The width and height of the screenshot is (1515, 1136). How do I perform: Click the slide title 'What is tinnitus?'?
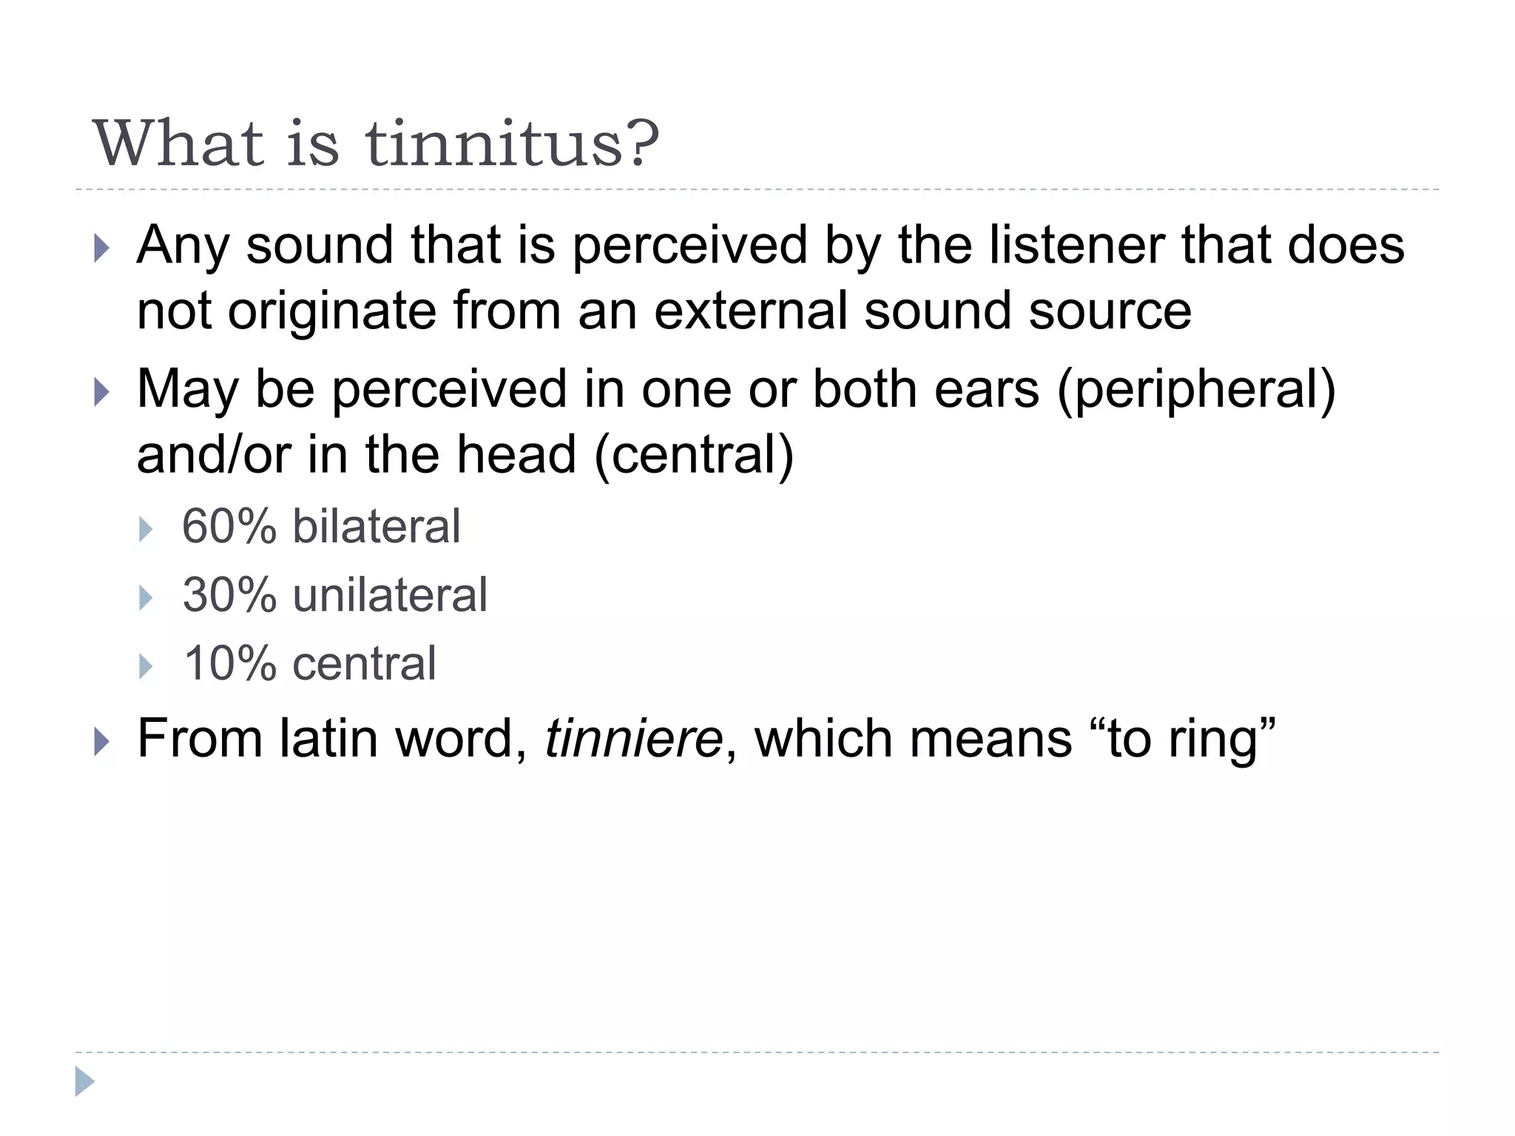pos(375,143)
